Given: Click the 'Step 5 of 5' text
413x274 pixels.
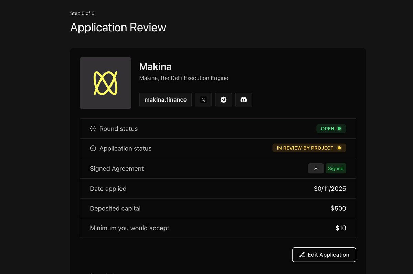Looking at the screenshot, I should (82, 13).
